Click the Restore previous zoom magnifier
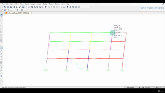Screen dimensions: 165x93 [37, 7]
